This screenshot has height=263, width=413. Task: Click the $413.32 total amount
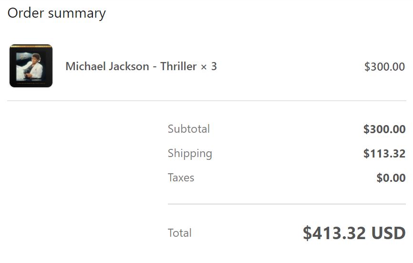click(x=334, y=233)
